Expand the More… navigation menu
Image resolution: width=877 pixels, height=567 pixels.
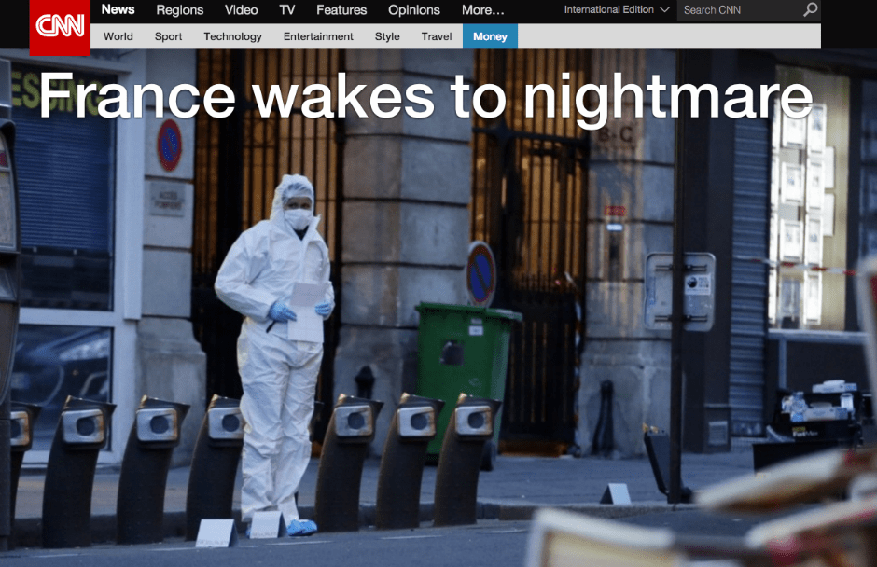tap(482, 10)
